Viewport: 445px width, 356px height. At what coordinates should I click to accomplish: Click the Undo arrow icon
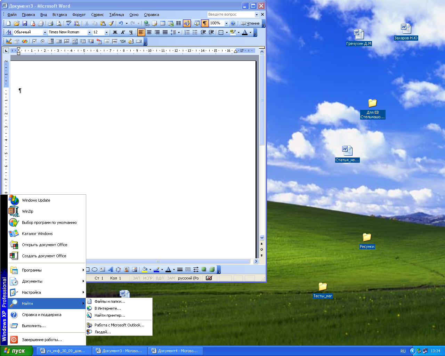click(121, 23)
